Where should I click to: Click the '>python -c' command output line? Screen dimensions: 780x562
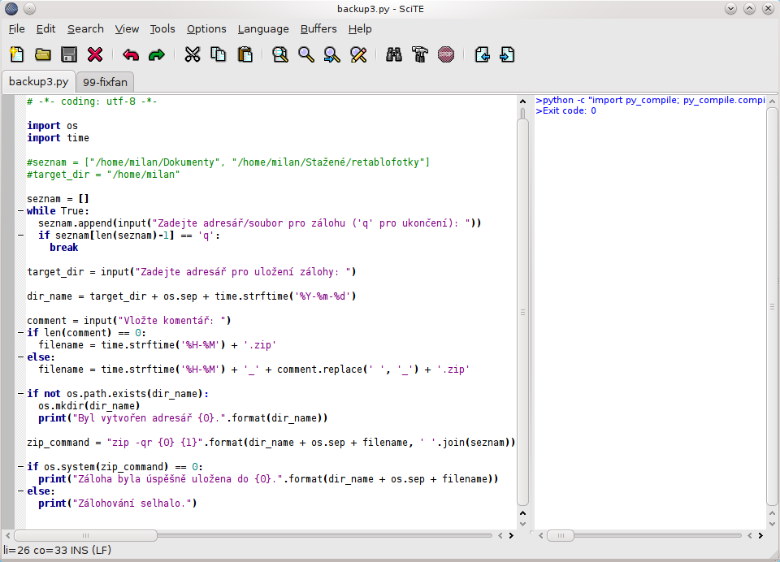click(x=650, y=100)
